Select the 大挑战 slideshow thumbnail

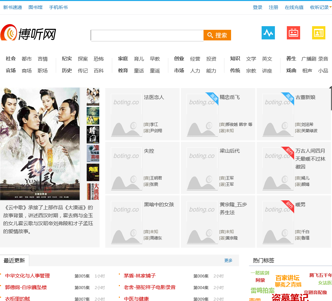[x=93, y=191]
